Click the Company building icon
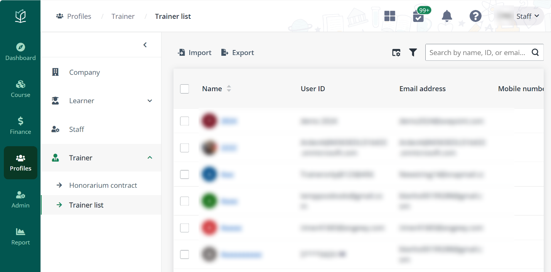Screen dimensions: 551x272 pyautogui.click(x=56, y=72)
